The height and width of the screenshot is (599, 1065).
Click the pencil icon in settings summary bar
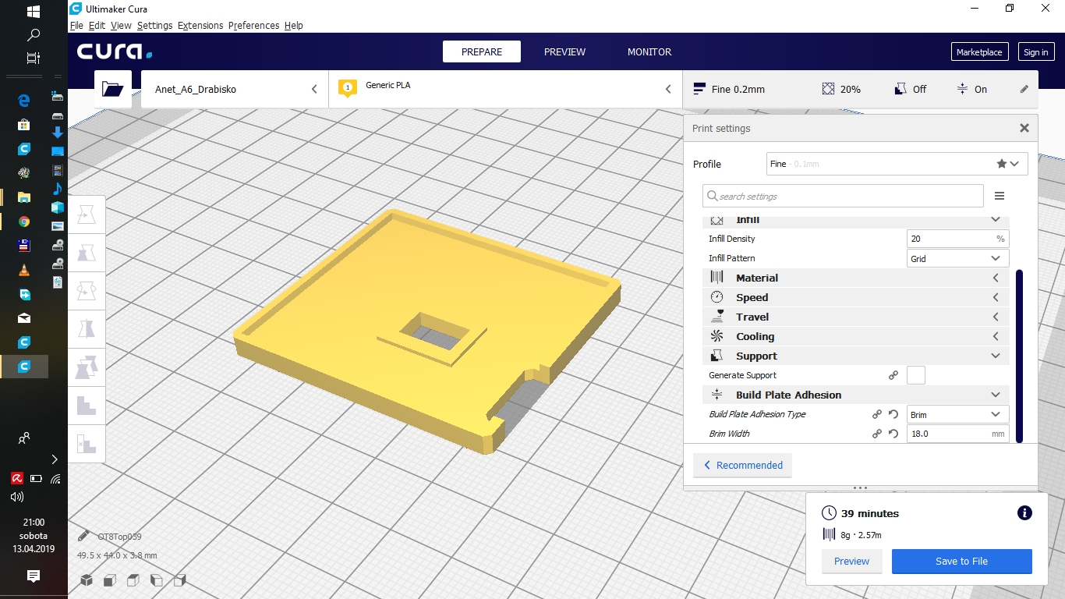1024,89
